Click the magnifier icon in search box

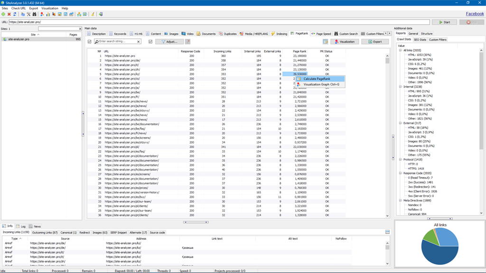coord(97,42)
